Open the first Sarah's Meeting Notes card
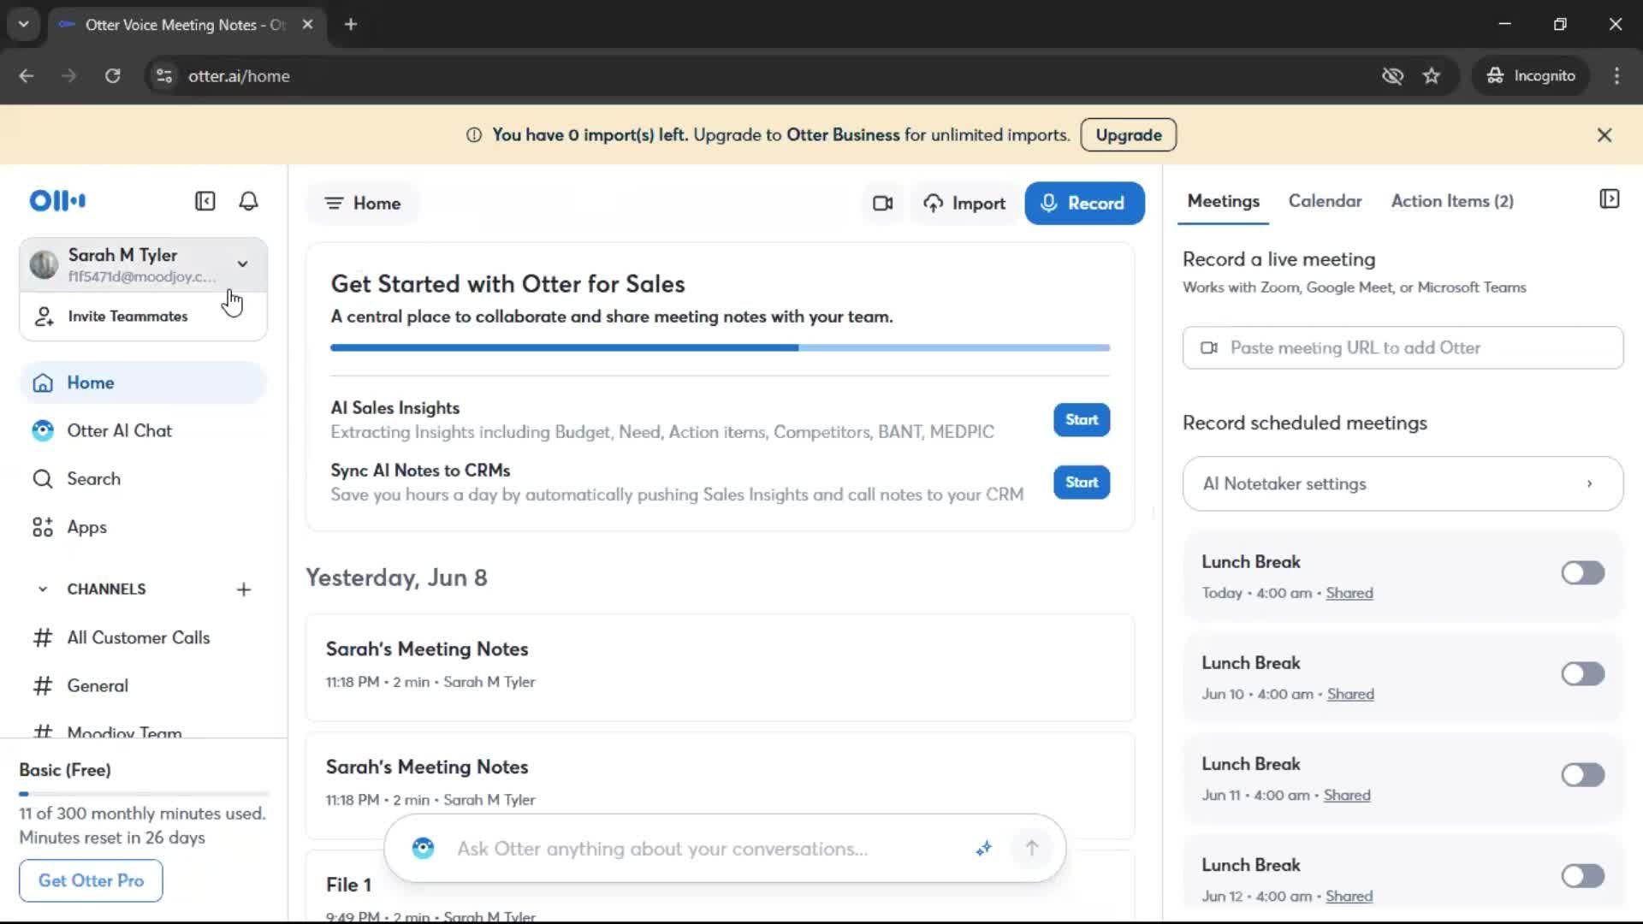Screen dimensions: 1643x924 [x=720, y=667]
